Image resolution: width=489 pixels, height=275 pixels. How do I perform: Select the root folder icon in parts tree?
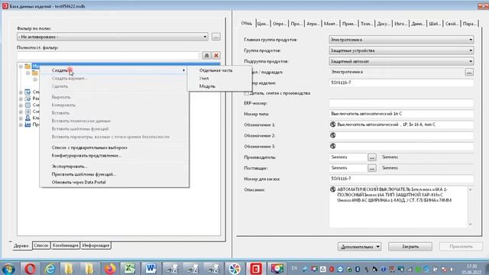pyautogui.click(x=28, y=66)
